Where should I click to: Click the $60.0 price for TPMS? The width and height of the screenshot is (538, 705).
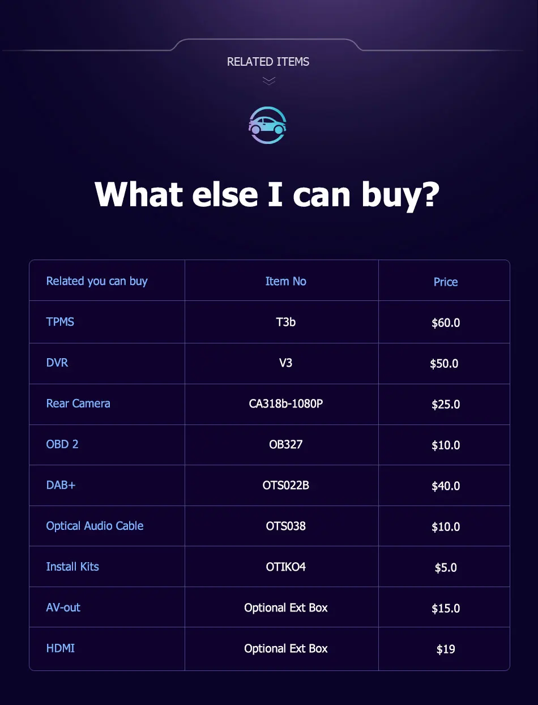click(x=446, y=323)
